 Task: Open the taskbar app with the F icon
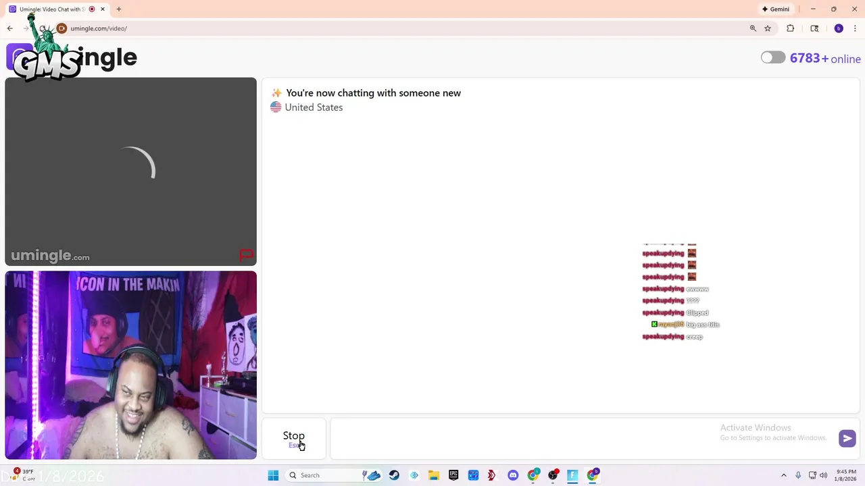[572, 475]
